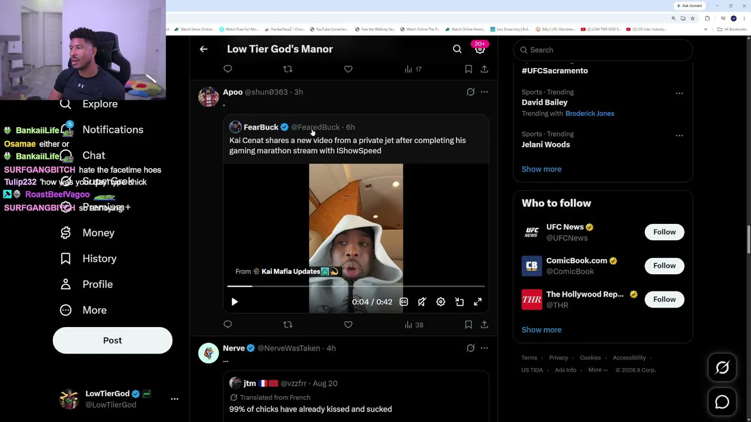Open account menu dots next to LowTierGod
Screen dimensions: 751x422
(174, 399)
